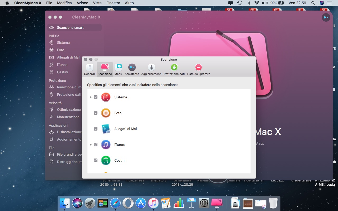
Task: Open the Apple menu
Action: 7,3
